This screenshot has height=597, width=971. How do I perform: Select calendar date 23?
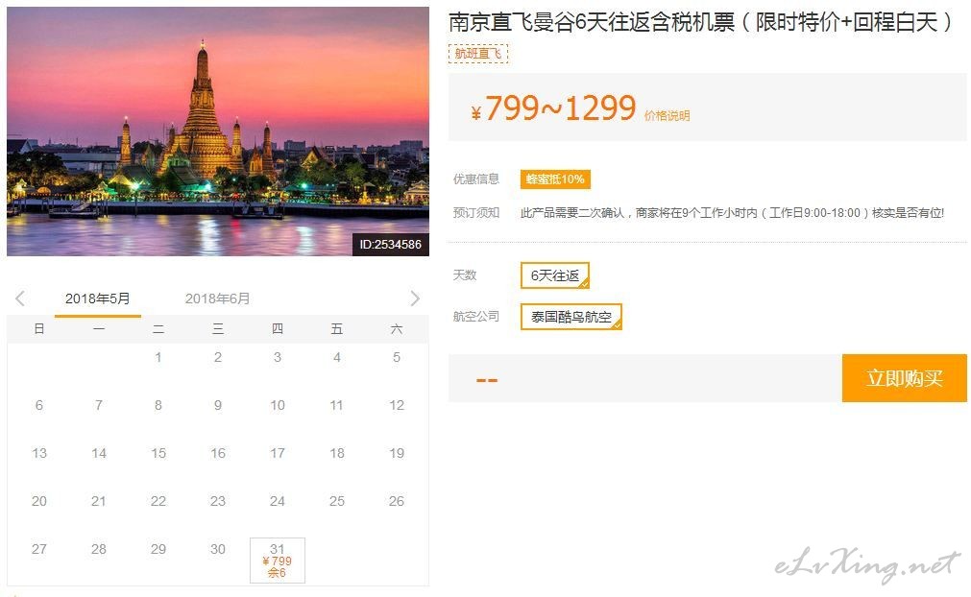click(218, 501)
